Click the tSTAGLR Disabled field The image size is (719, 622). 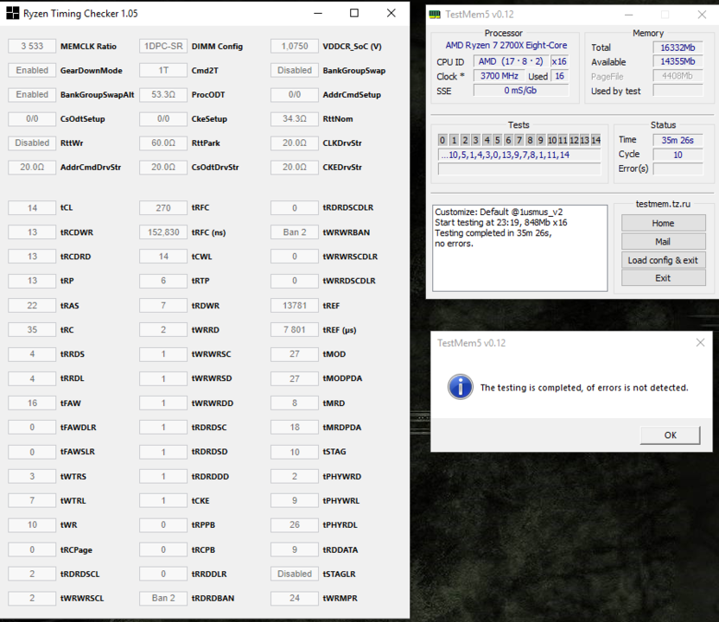coord(295,574)
